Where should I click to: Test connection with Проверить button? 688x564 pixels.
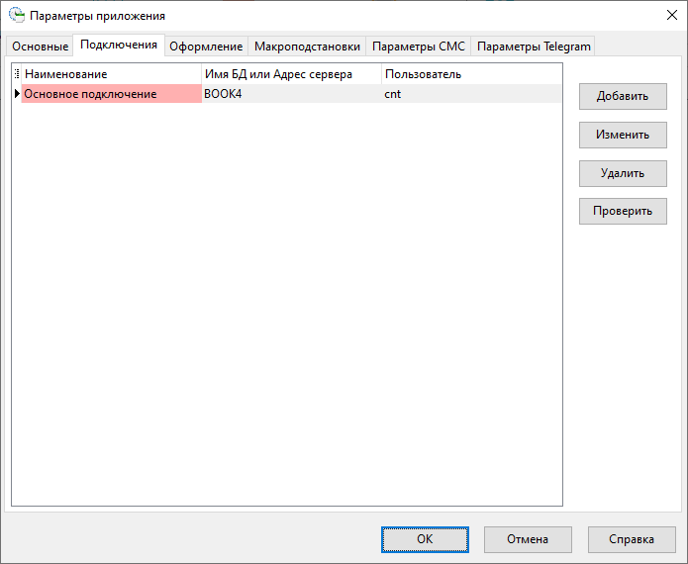[623, 211]
